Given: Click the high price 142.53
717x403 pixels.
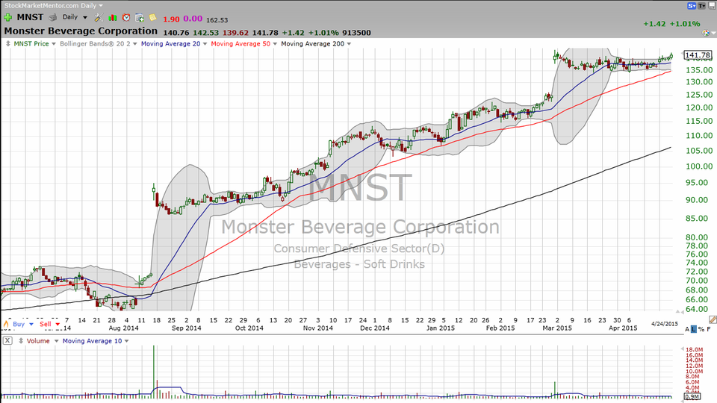Looking at the screenshot, I should tap(206, 33).
